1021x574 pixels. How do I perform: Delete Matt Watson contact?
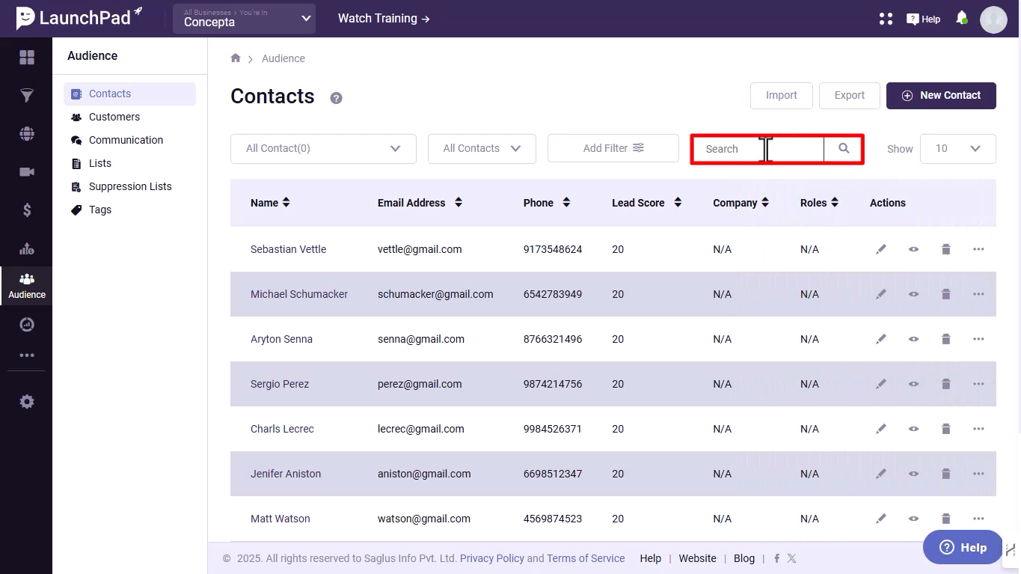click(945, 519)
